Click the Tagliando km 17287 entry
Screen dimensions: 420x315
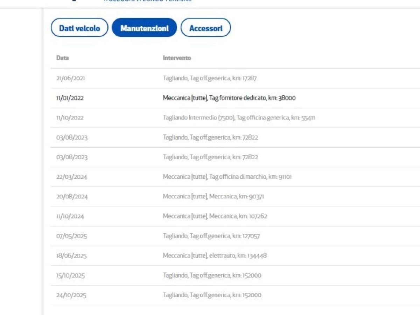(210, 78)
